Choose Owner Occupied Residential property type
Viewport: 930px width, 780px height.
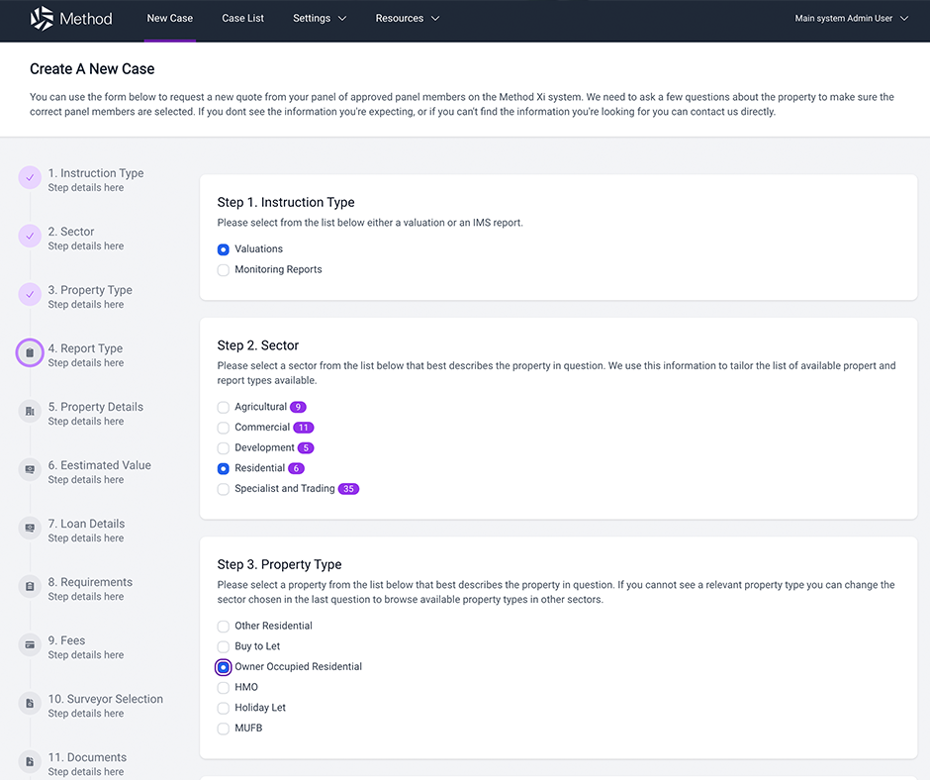(x=223, y=667)
